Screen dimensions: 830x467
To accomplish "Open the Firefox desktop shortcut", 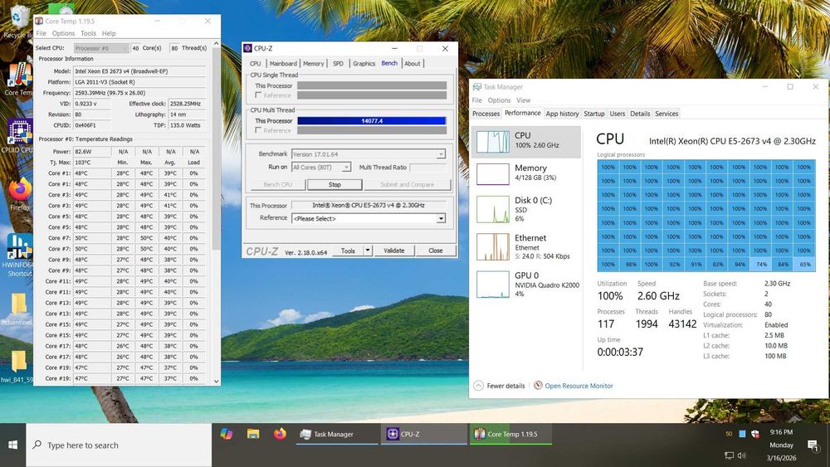I will [x=20, y=194].
